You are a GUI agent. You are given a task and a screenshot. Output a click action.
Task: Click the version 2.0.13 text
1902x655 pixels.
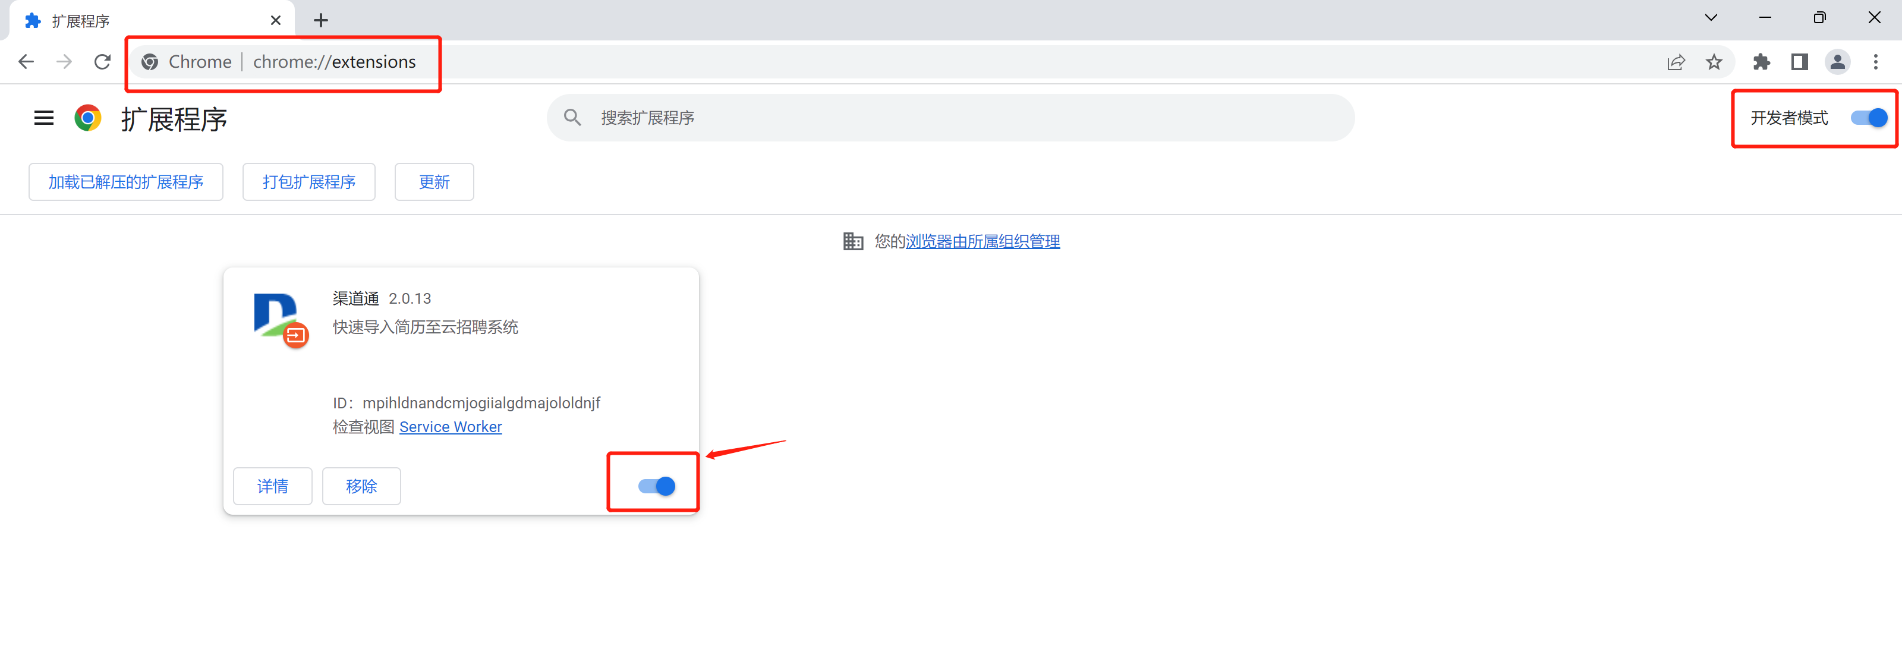(410, 299)
